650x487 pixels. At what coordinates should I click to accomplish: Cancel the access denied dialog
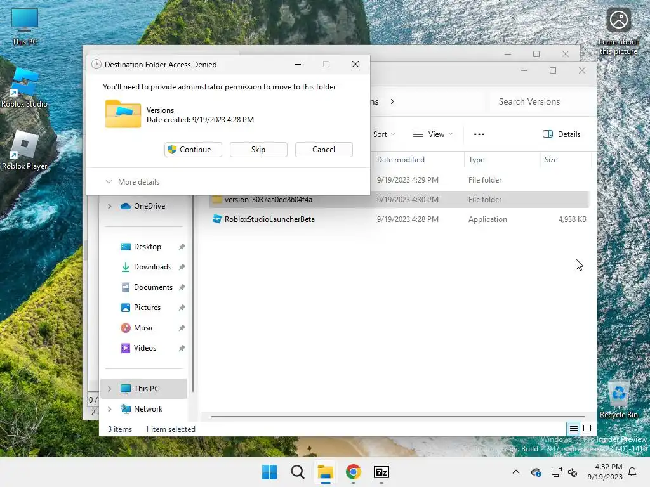324,150
